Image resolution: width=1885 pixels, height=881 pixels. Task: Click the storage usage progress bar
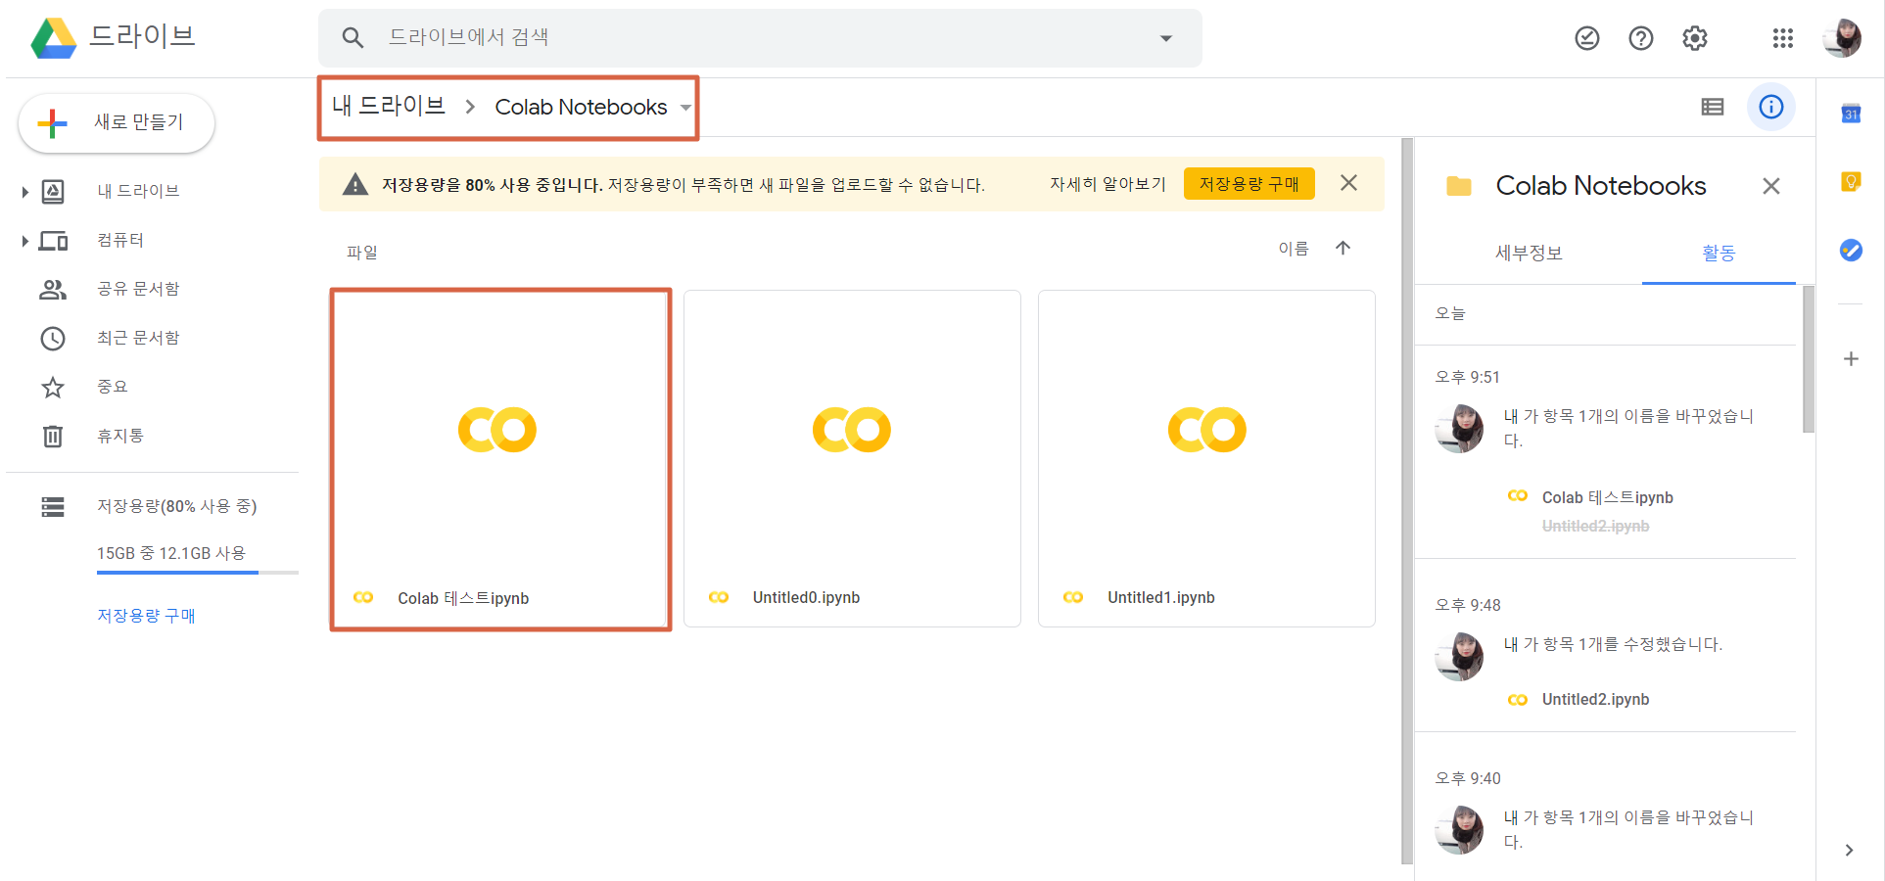tap(198, 573)
